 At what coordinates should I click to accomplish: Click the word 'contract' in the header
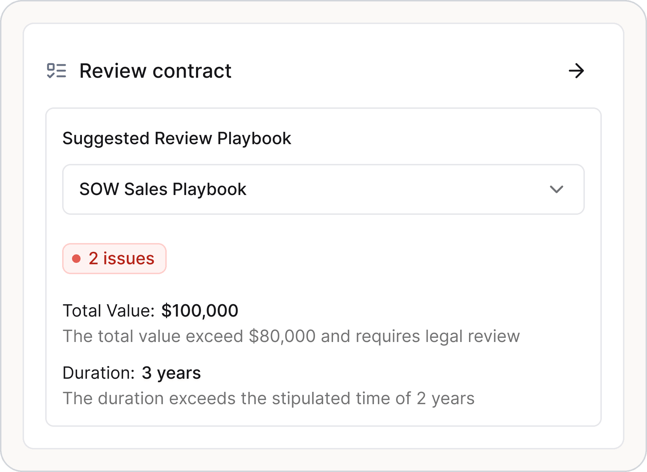click(192, 71)
